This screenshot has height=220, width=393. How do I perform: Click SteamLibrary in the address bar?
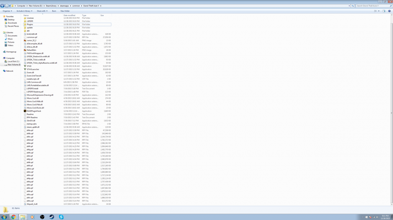tap(51, 6)
